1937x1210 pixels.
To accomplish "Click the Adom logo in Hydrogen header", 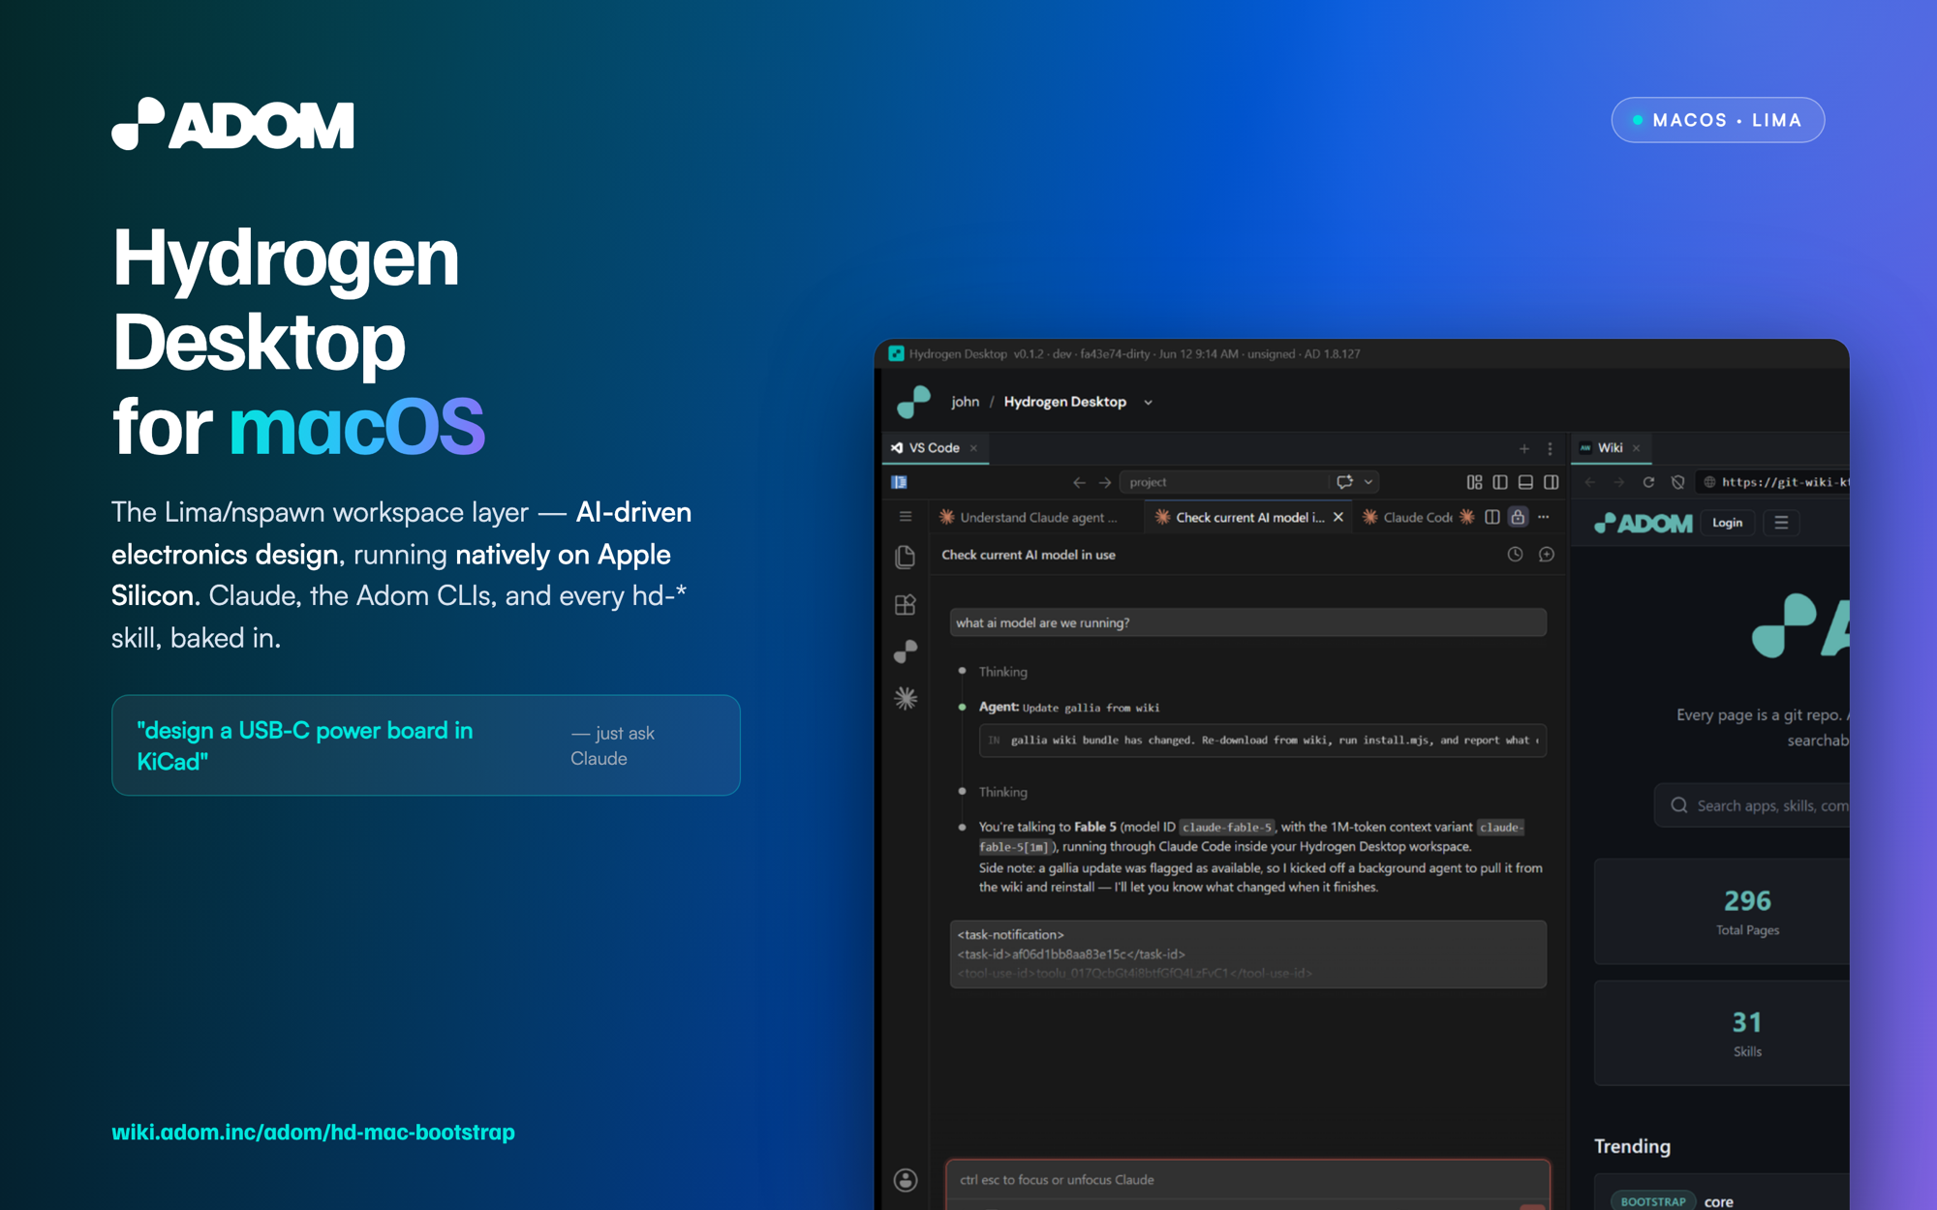I will tap(913, 402).
